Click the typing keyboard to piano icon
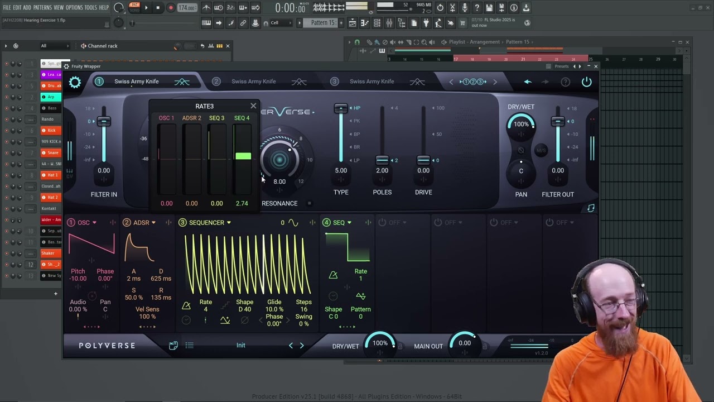 [206, 23]
